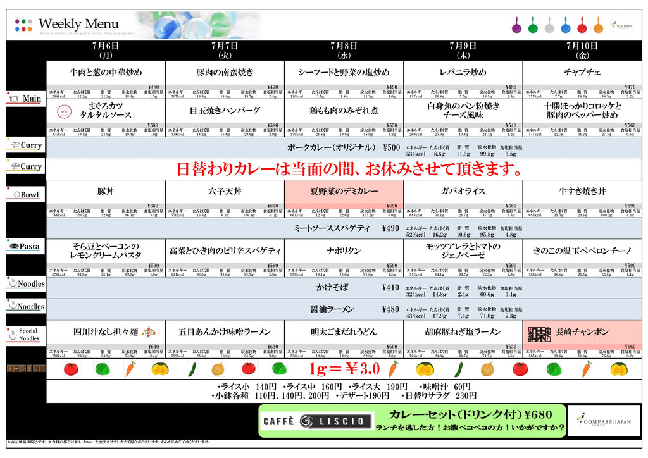This screenshot has width=648, height=458.
Task: Click the colored dots logo beside Weekly Menu
Action: (23, 25)
